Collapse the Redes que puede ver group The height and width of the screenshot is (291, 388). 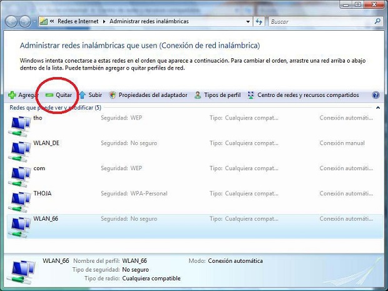378,108
